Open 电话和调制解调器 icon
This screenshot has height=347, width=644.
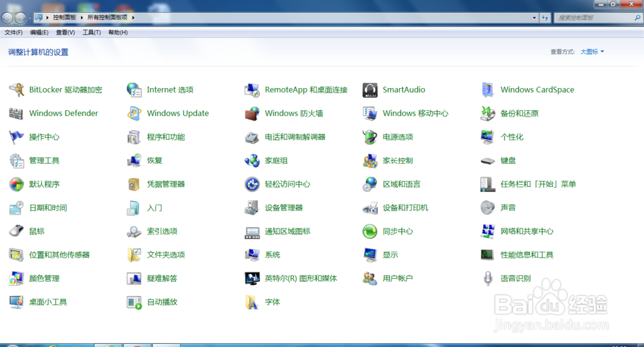pyautogui.click(x=252, y=136)
